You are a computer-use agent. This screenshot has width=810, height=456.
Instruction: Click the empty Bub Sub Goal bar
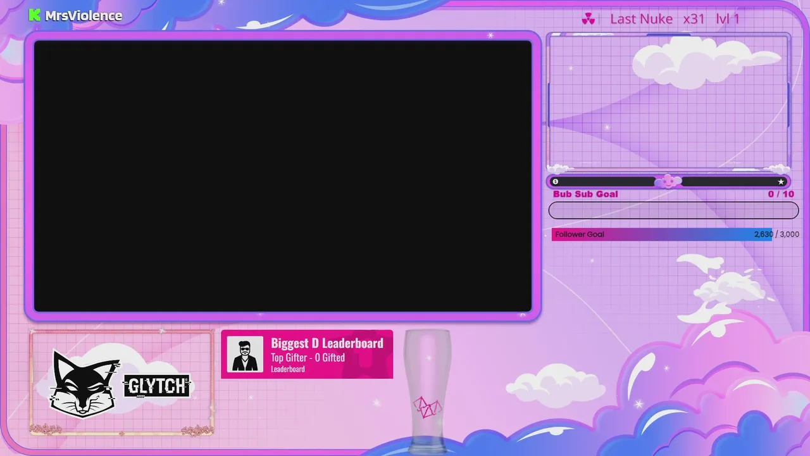click(x=673, y=210)
